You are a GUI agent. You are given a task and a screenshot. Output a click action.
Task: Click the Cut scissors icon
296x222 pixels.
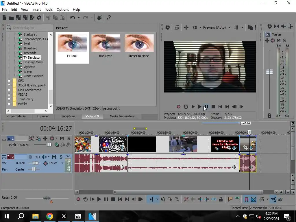pos(48,18)
